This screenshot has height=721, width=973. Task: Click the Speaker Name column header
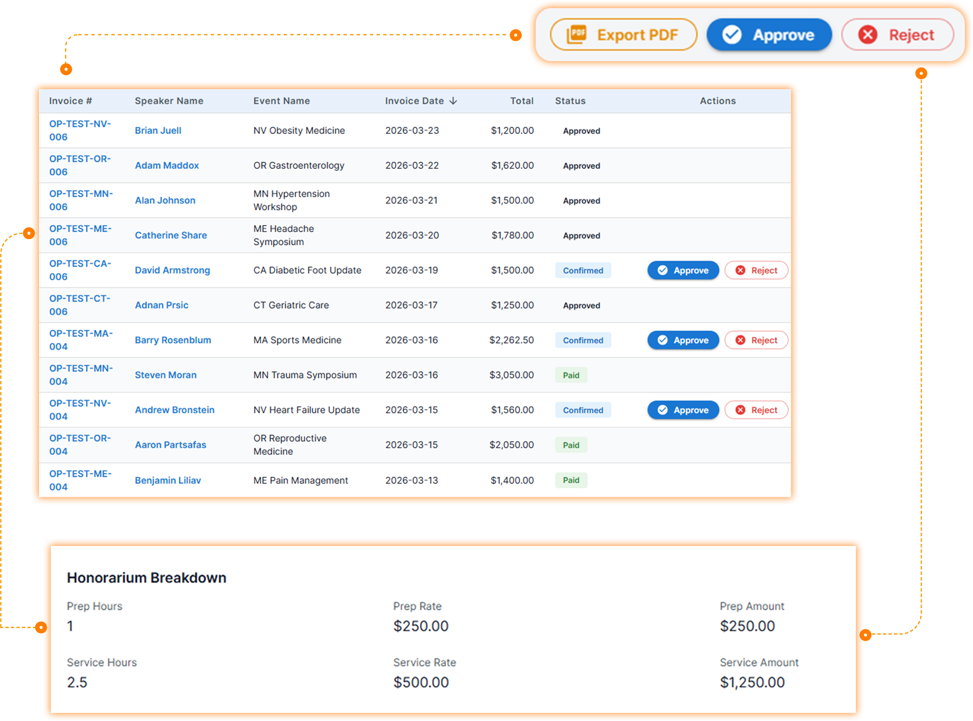[169, 101]
